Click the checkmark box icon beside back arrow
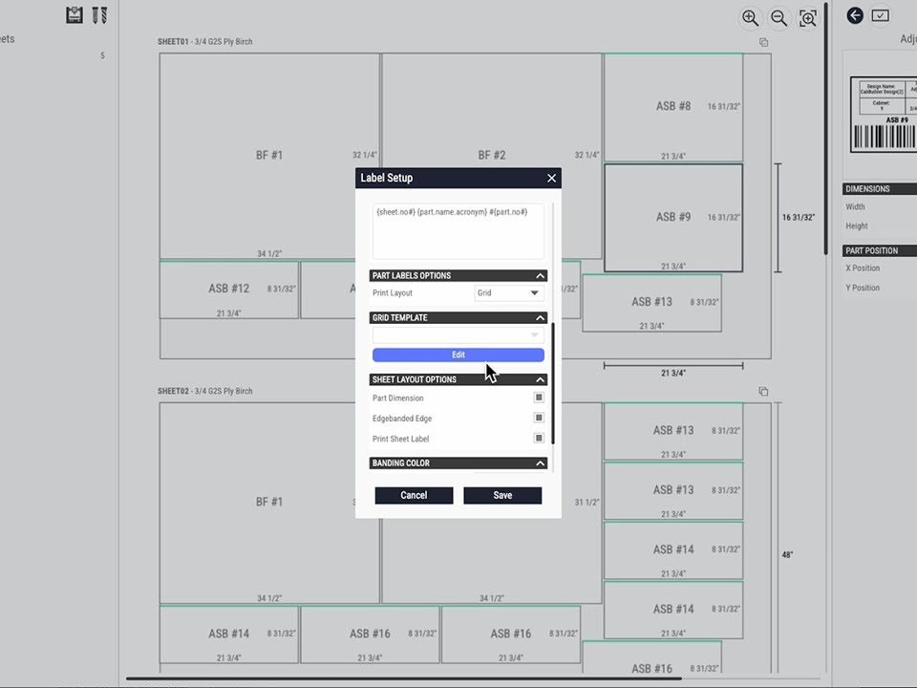 pyautogui.click(x=881, y=15)
